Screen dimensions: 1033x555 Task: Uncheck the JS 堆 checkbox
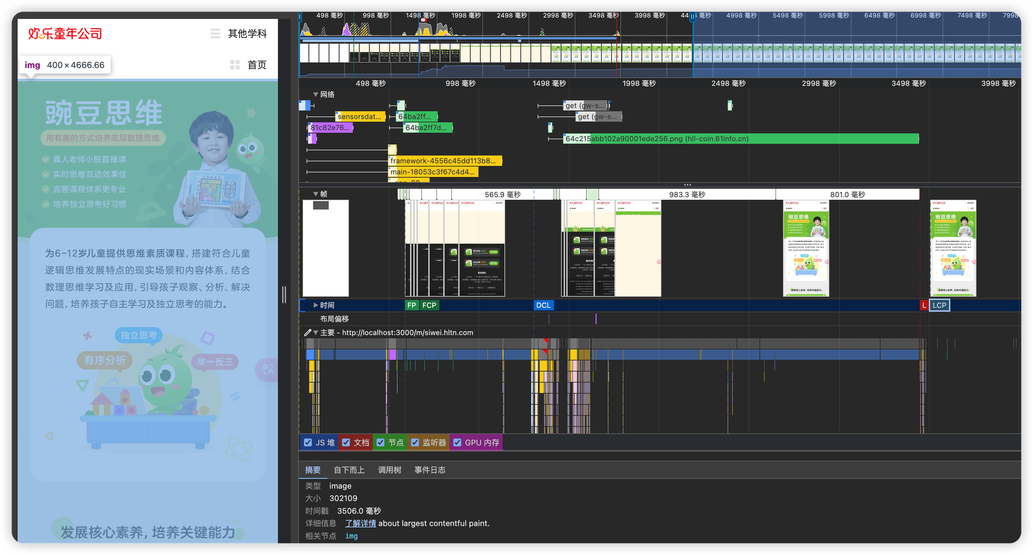(308, 442)
